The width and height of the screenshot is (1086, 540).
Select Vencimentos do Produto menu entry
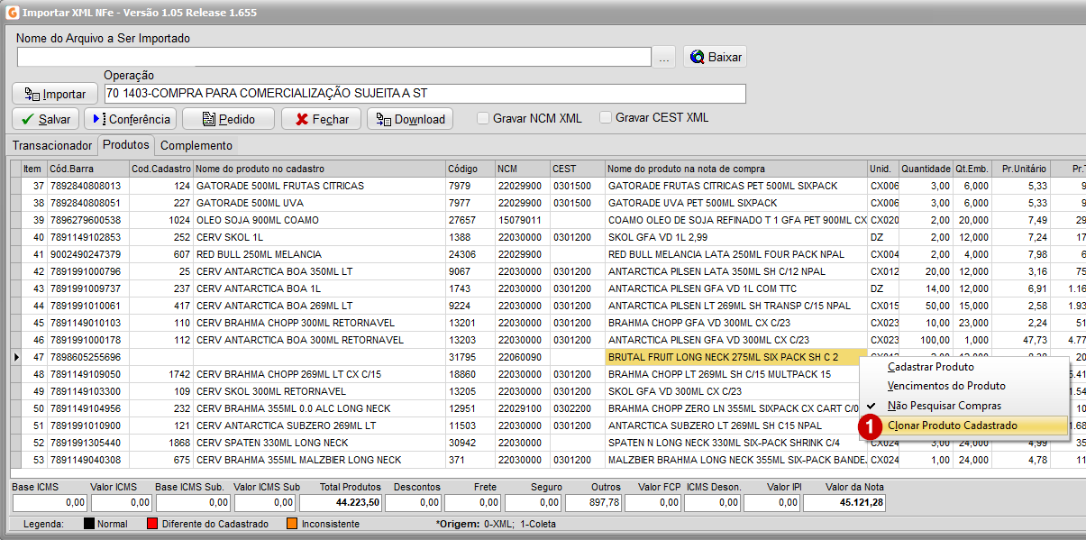tap(945, 386)
